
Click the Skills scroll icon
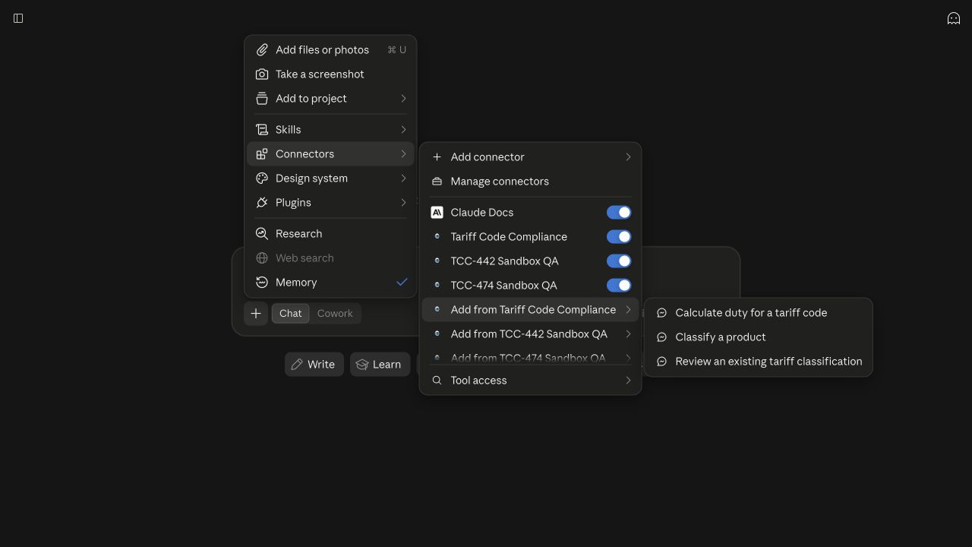point(262,130)
